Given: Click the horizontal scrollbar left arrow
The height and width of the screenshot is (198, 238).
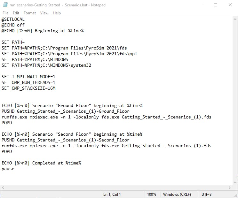Looking at the screenshot, I should 3,188.
